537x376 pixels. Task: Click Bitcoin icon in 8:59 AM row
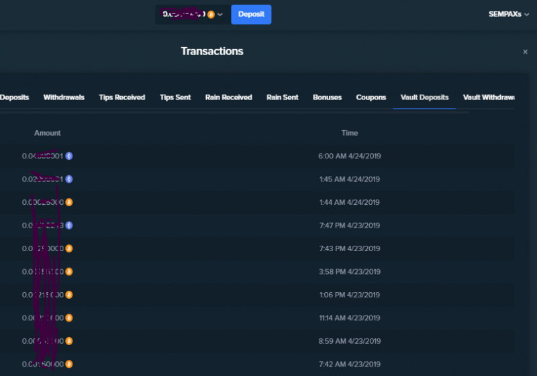(x=69, y=340)
